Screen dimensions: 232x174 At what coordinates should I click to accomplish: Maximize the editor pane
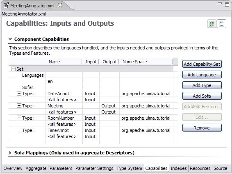(227, 4)
